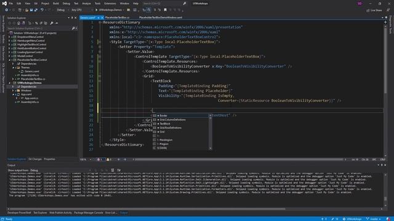Open the Package Manager Console tab
The height and width of the screenshot is (221, 394).
click(x=89, y=213)
